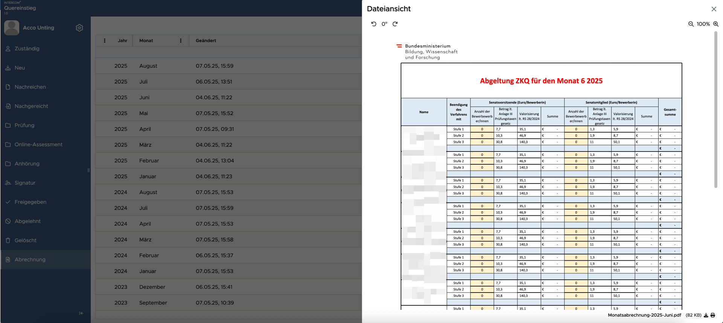Rotate document clockwise
The height and width of the screenshot is (323, 723).
395,24
